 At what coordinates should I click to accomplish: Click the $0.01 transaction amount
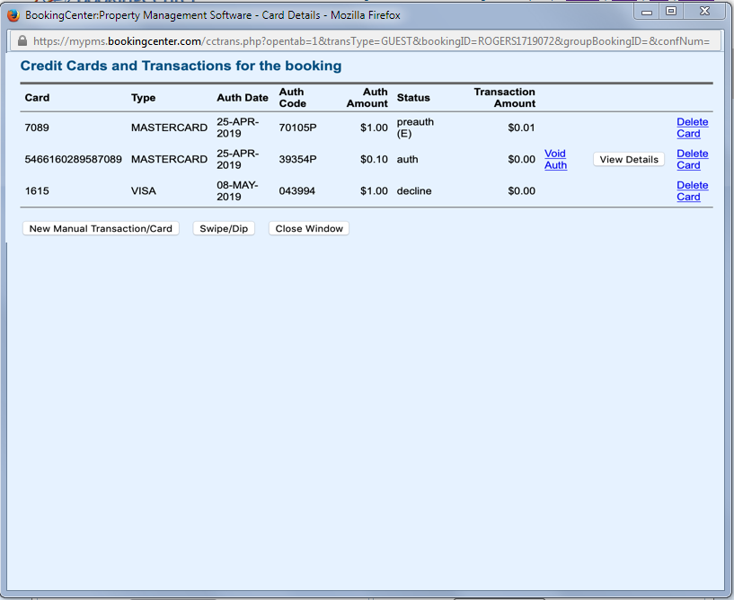(521, 128)
